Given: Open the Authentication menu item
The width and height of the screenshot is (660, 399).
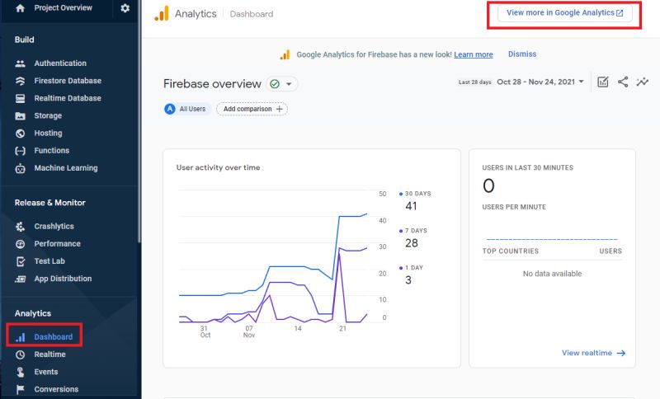Looking at the screenshot, I should point(60,63).
